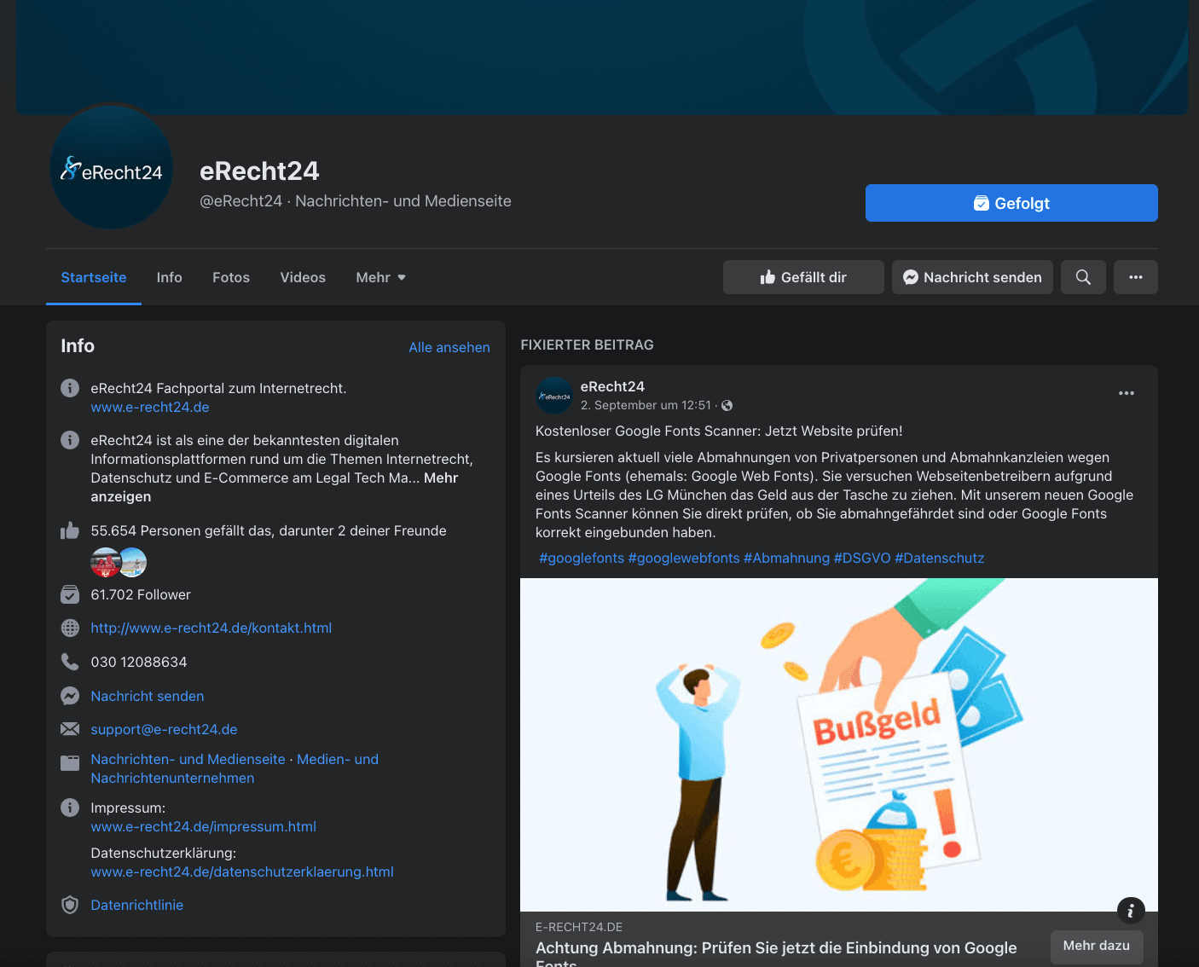Click the category folder icon
The height and width of the screenshot is (967, 1199).
(x=70, y=762)
